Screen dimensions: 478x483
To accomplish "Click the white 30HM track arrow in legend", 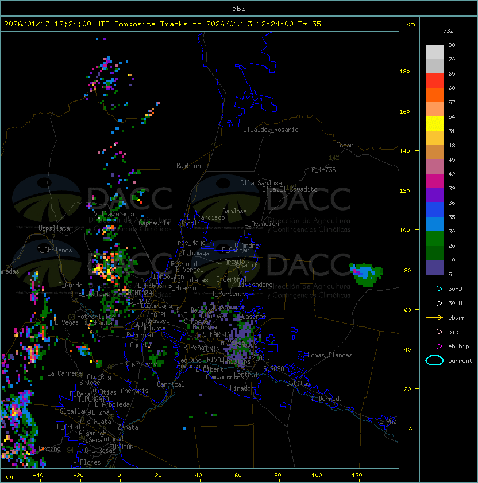I will pyautogui.click(x=434, y=303).
